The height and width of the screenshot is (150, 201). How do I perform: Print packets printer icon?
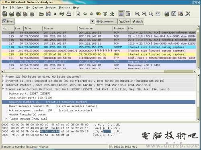click(x=69, y=14)
